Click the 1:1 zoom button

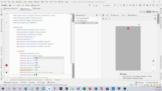(153, 71)
